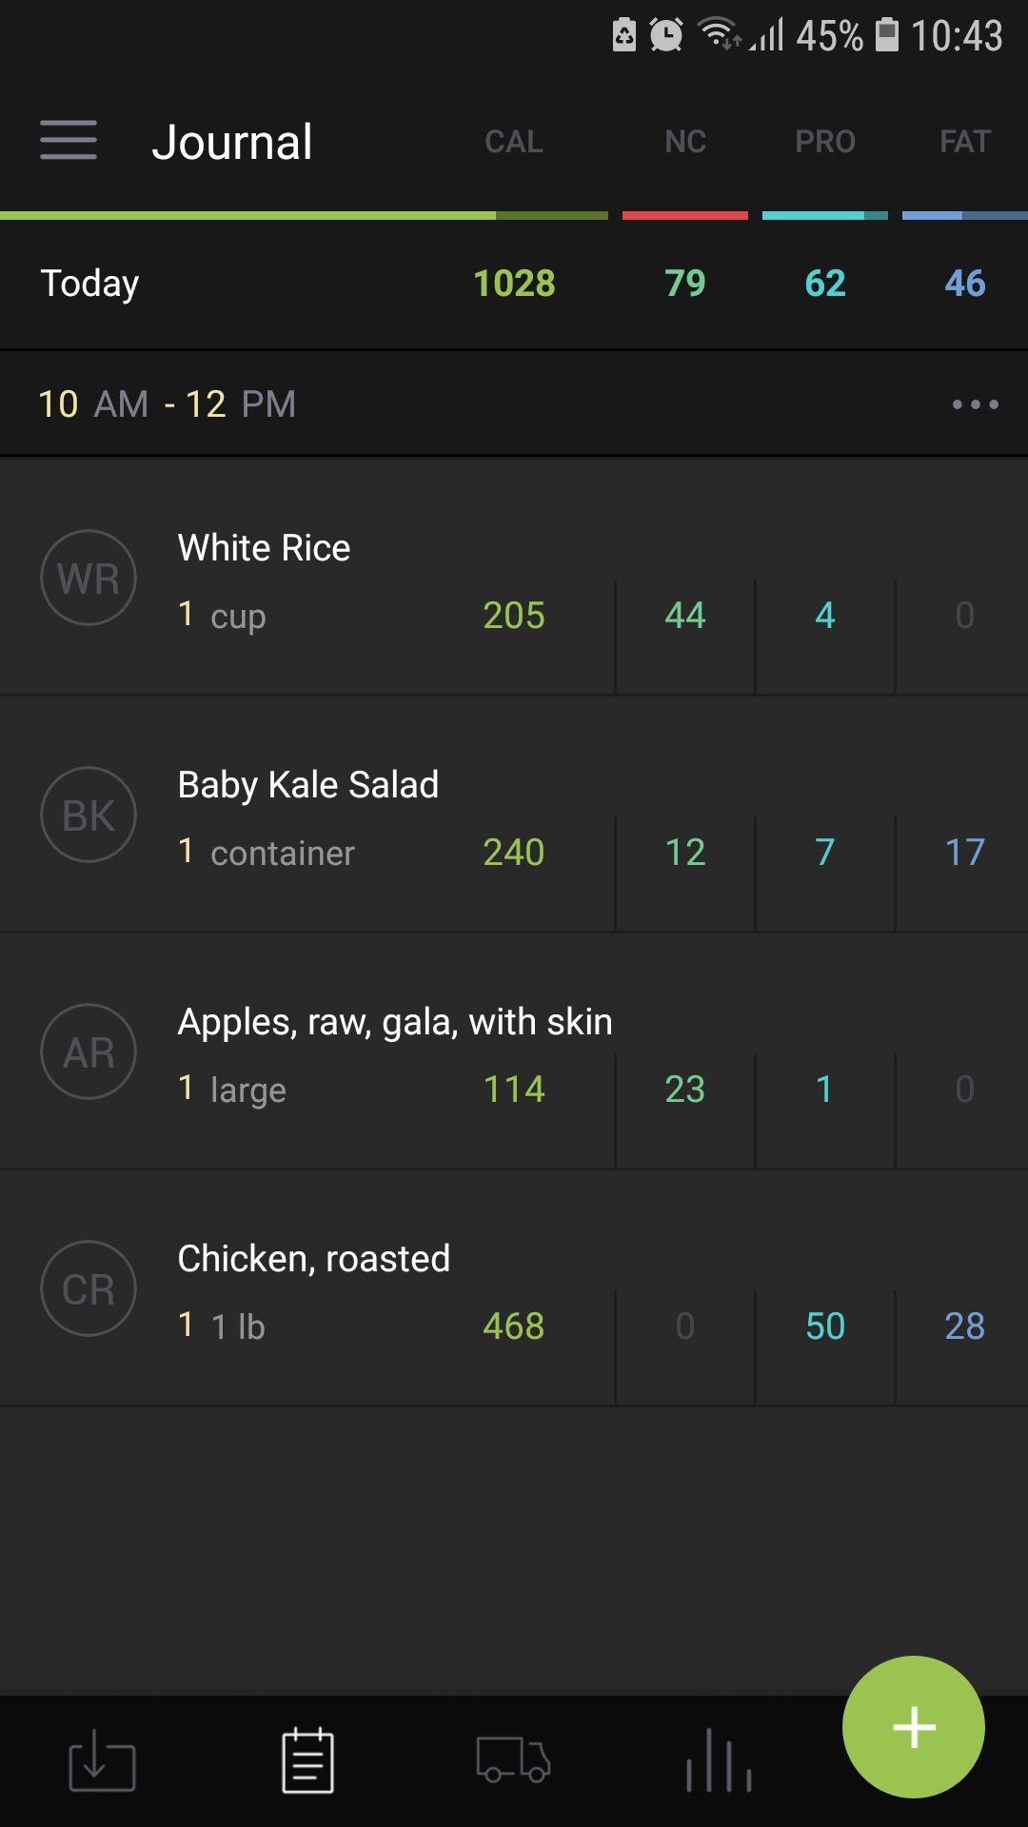Open the hamburger navigation menu

69,140
